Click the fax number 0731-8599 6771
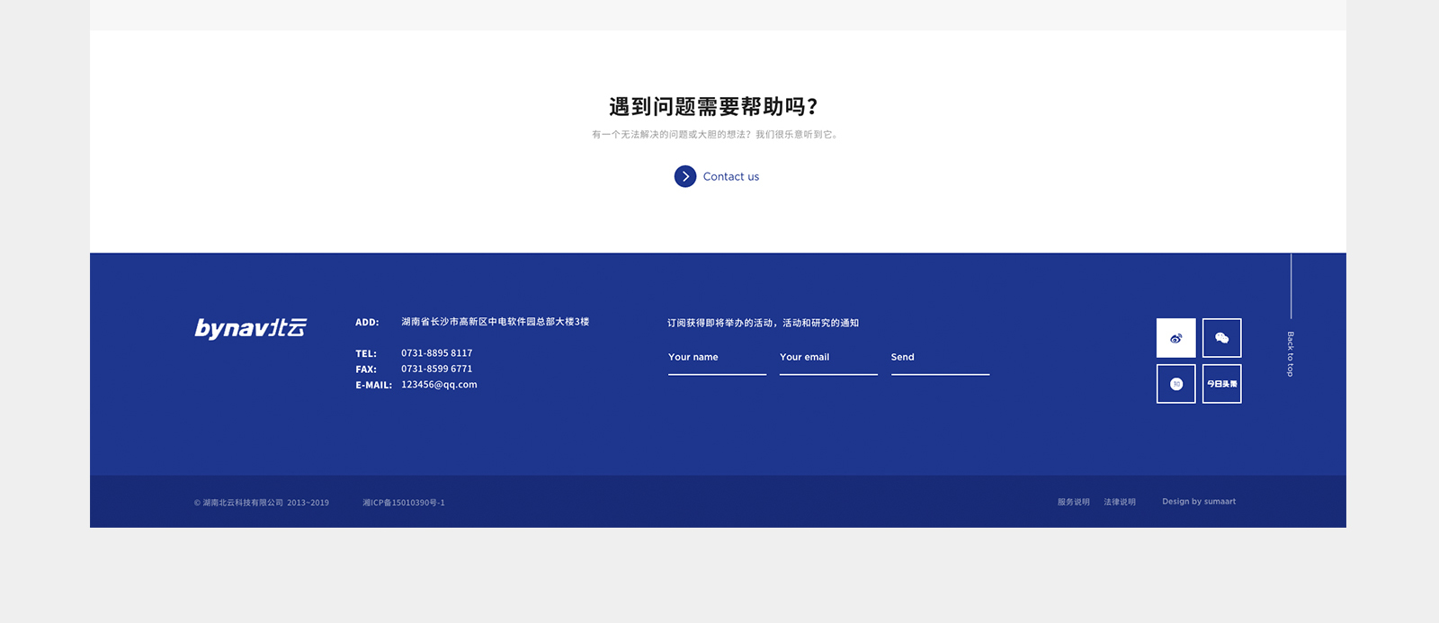This screenshot has width=1439, height=623. coord(436,369)
